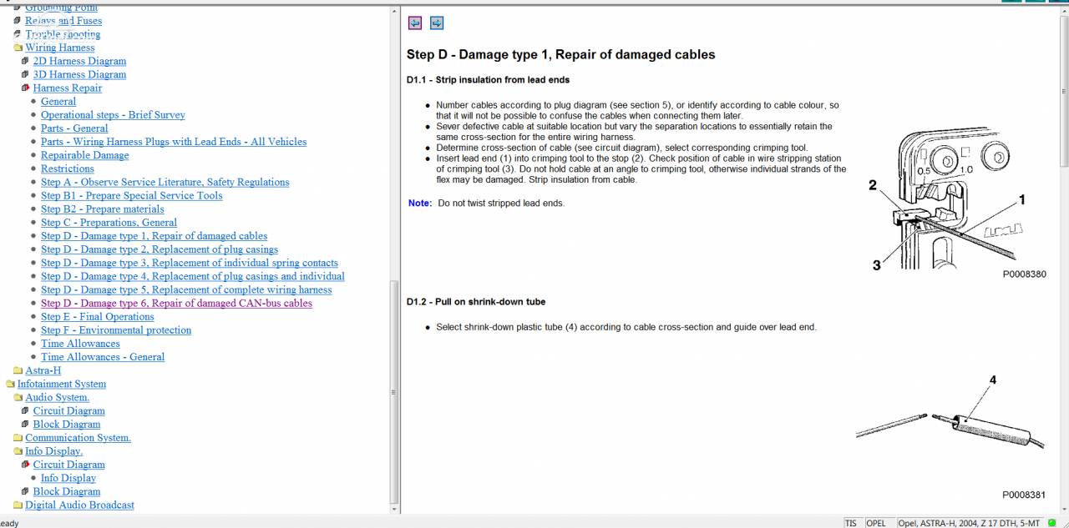Open Operational steps - Brief Survey
The width and height of the screenshot is (1069, 528).
(113, 114)
